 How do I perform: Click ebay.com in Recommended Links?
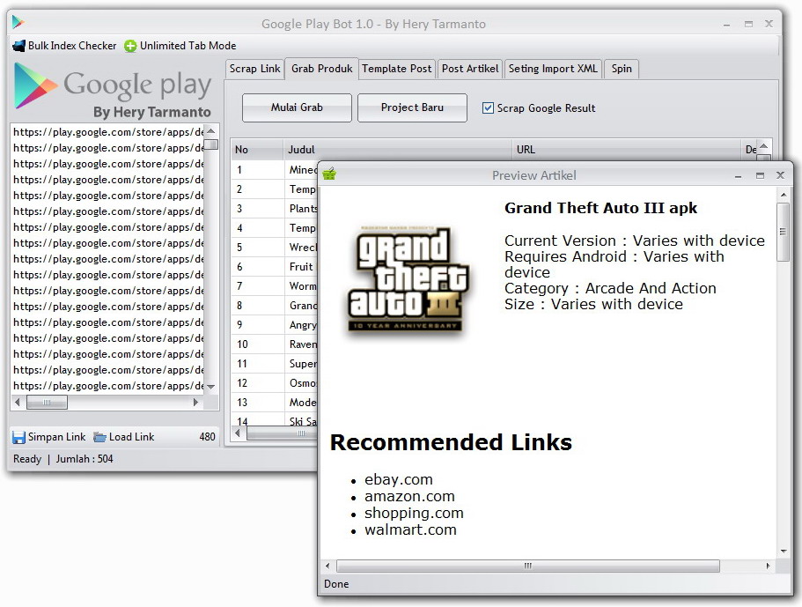click(399, 479)
